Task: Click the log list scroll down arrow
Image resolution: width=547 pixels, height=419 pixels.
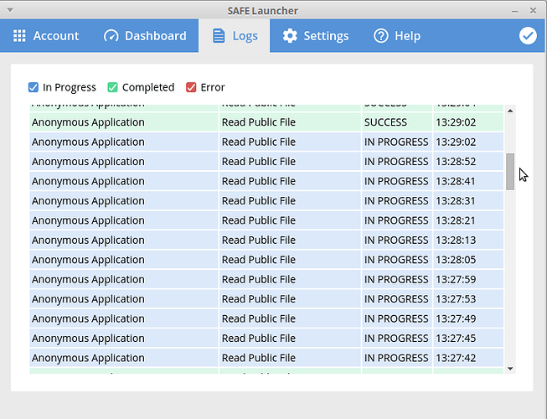Action: pyautogui.click(x=510, y=369)
